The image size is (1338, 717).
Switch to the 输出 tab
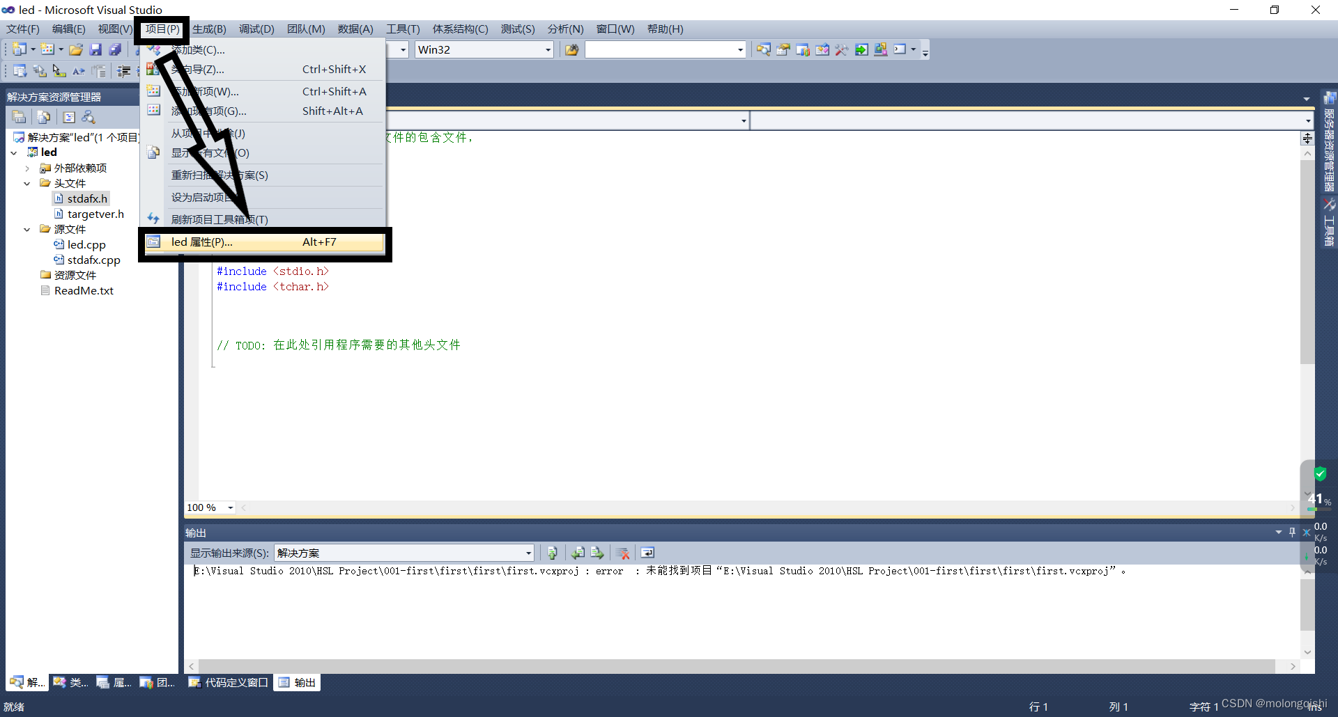click(x=298, y=682)
